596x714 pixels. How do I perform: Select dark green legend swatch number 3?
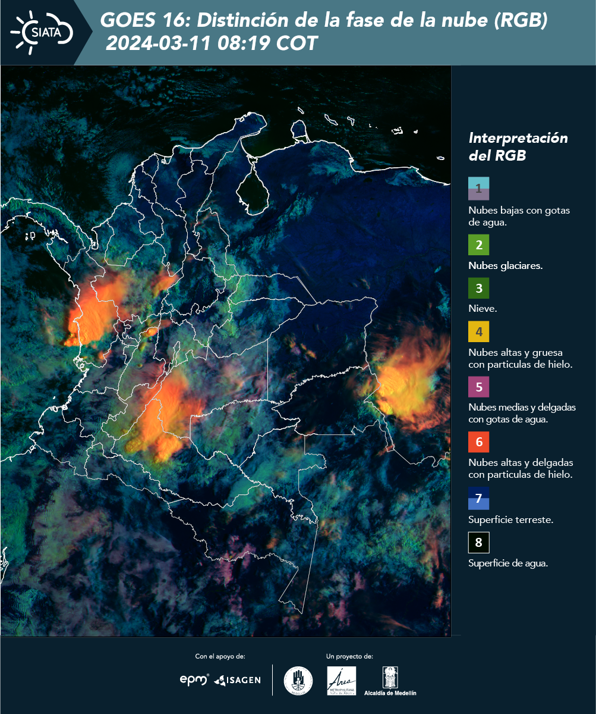[478, 289]
